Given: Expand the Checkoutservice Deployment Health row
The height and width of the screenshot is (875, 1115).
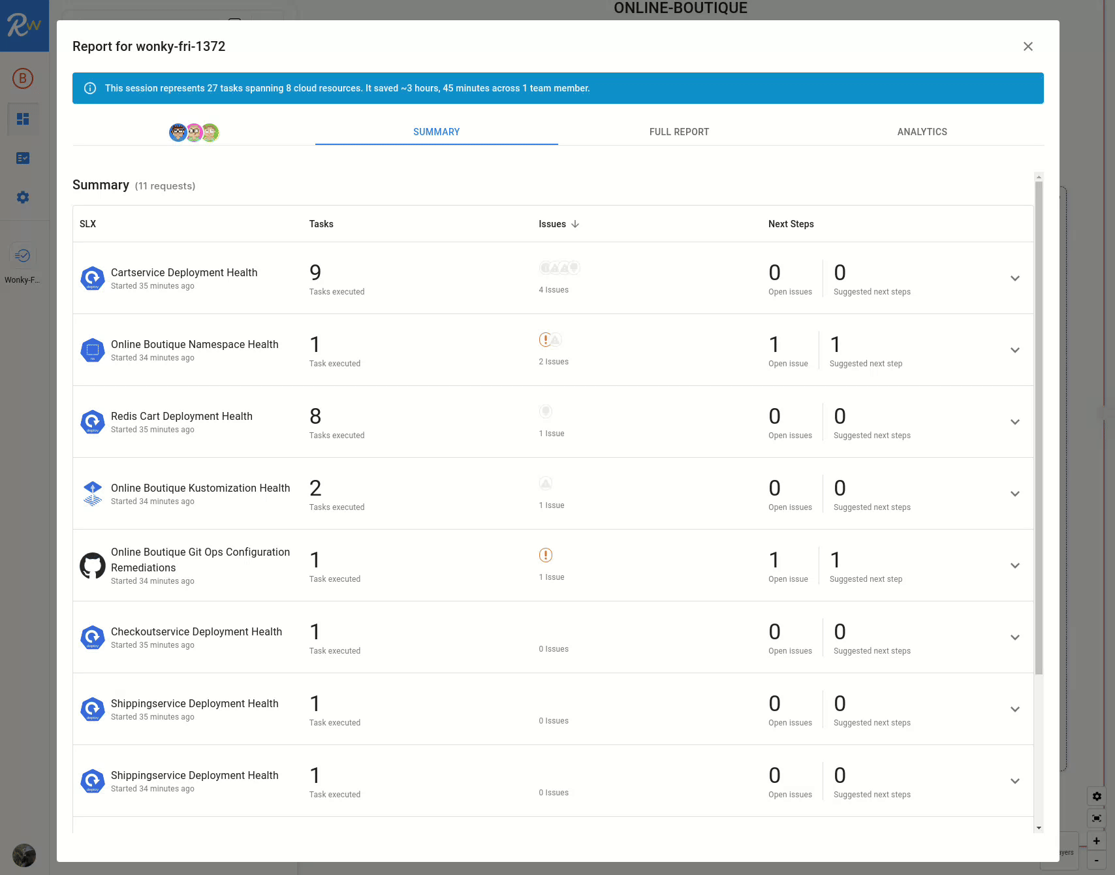Looking at the screenshot, I should [1014, 637].
